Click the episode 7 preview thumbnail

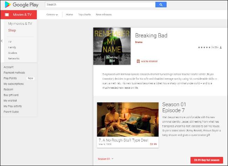click(128, 120)
